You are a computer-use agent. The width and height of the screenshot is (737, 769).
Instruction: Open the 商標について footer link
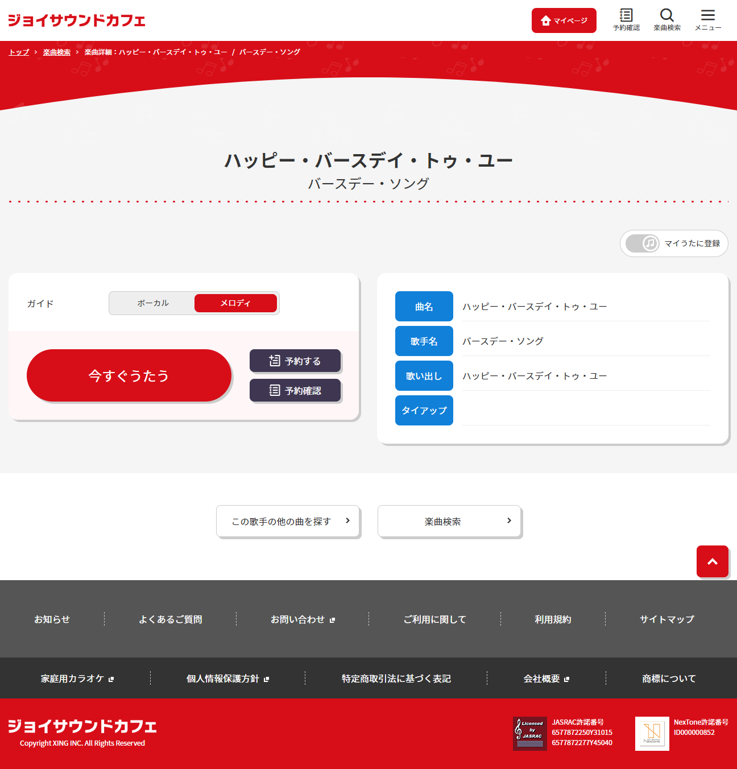669,679
